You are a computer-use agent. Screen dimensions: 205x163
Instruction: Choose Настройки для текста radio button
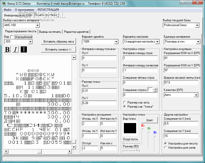tap(166, 144)
